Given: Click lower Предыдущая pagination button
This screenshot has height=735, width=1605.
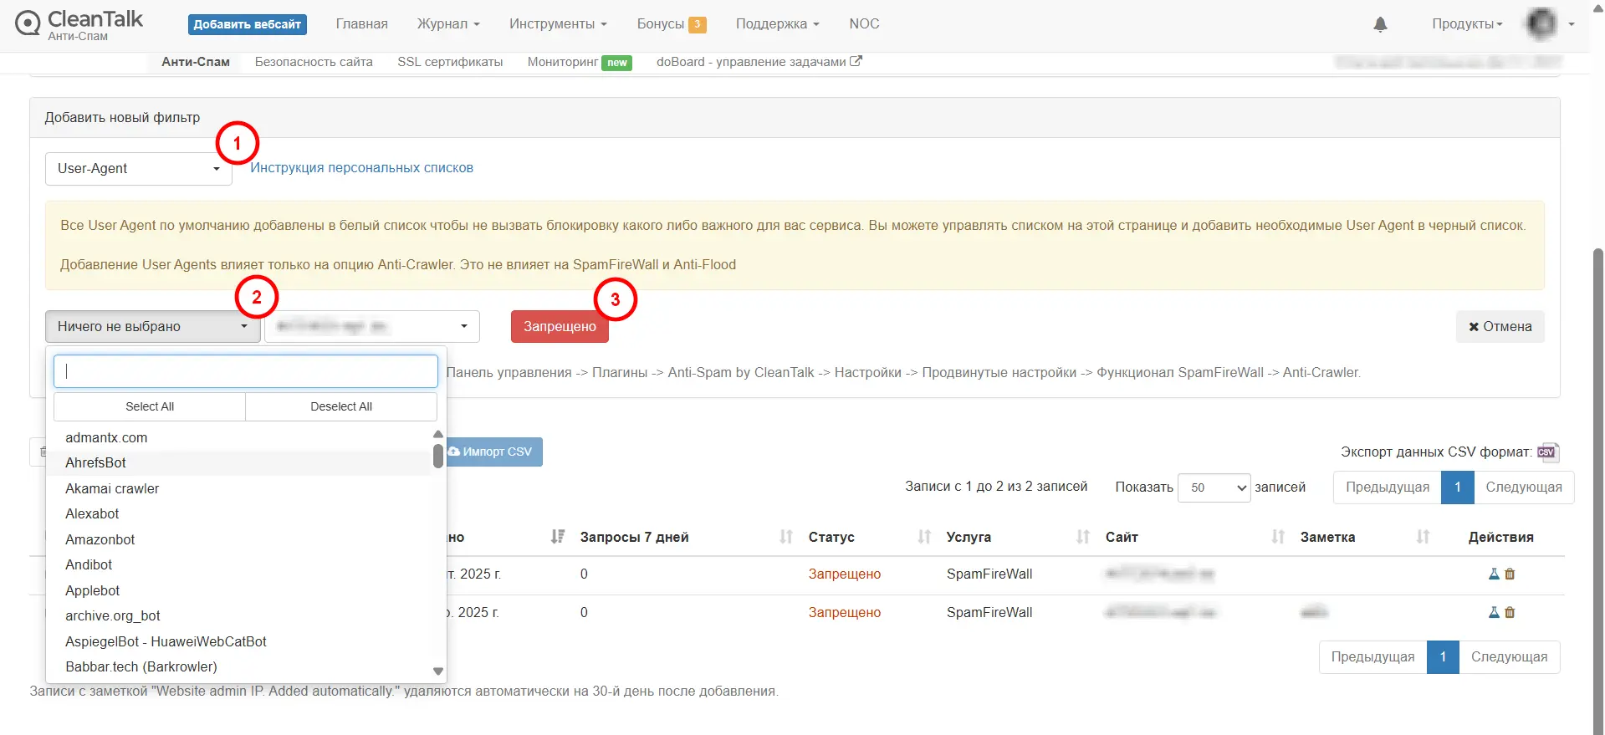Looking at the screenshot, I should pyautogui.click(x=1373, y=657).
